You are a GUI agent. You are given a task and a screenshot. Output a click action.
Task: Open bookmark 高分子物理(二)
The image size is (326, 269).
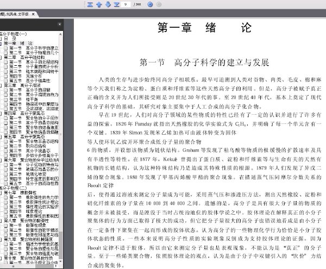pos(13,188)
